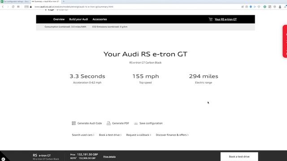
Task: Select the Summary Audi RS e-tron GT tab
Action: [46, 1]
